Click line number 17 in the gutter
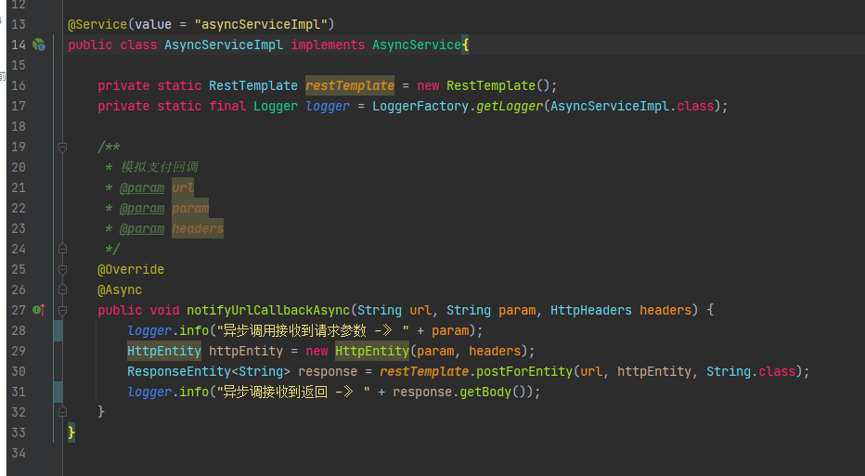865x476 pixels. tap(18, 106)
